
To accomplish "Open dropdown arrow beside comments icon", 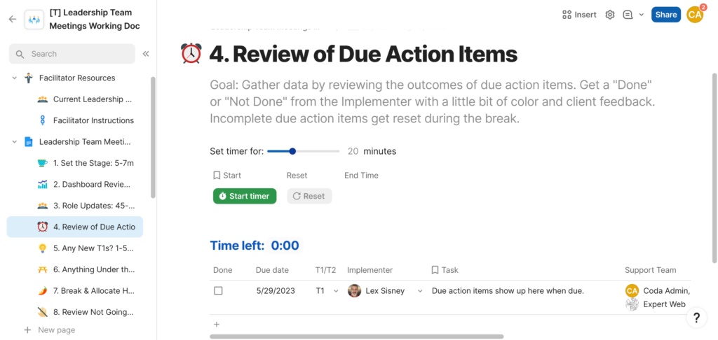I will [x=641, y=15].
